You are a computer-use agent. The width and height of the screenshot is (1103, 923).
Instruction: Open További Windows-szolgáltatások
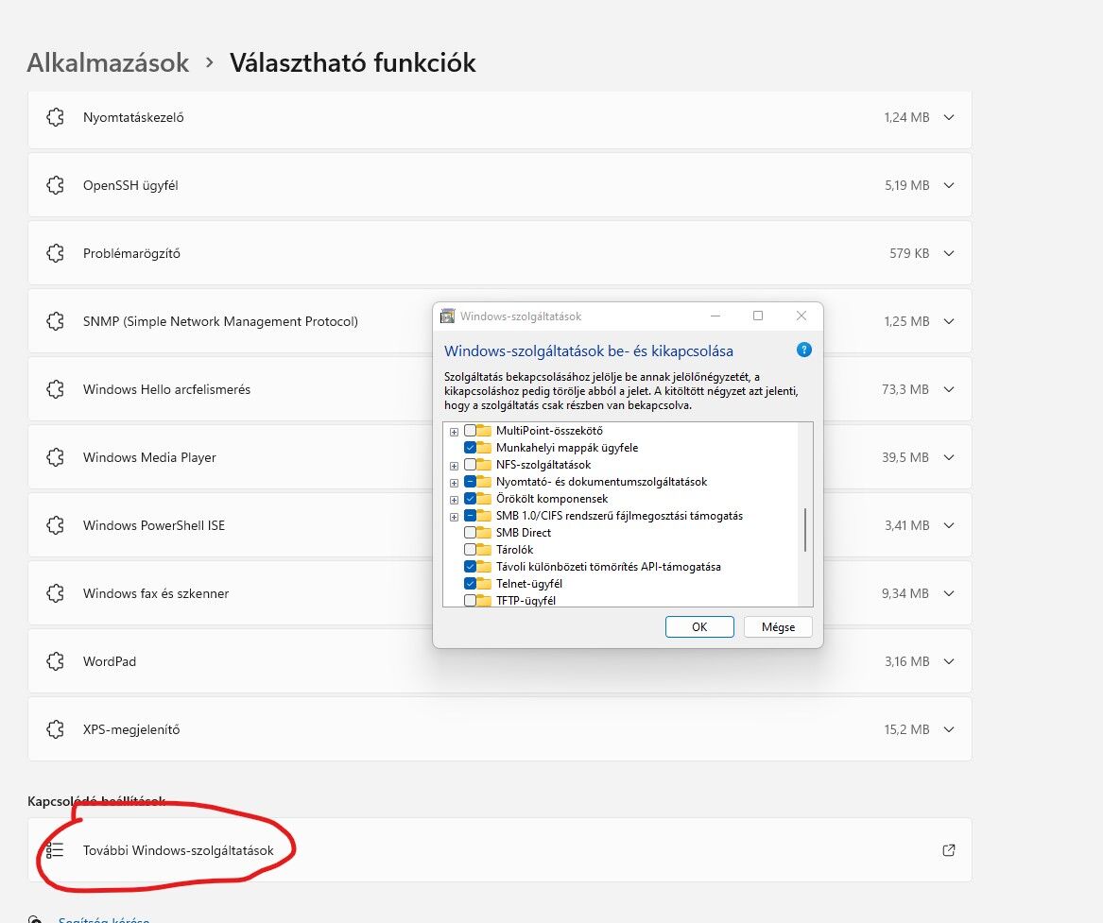(x=499, y=850)
